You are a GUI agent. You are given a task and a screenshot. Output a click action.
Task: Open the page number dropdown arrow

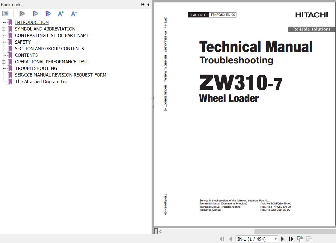(x=275, y=239)
